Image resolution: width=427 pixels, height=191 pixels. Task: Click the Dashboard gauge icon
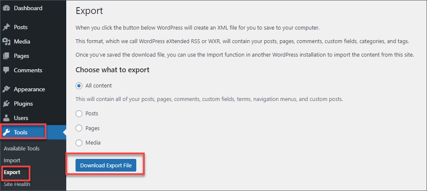(x=6, y=8)
